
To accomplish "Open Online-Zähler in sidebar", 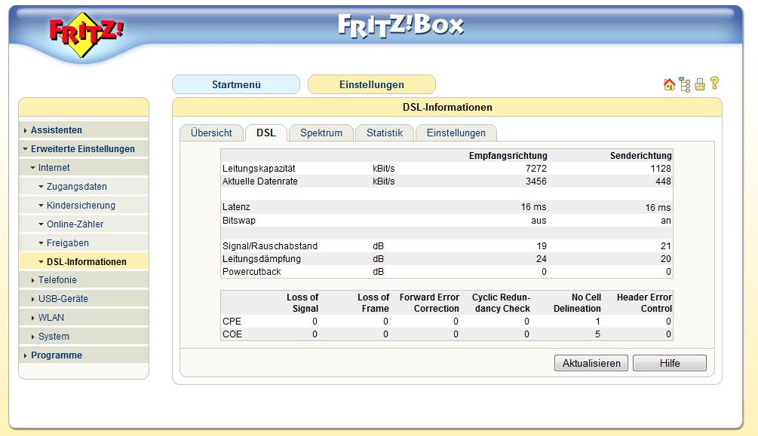I will [x=75, y=224].
